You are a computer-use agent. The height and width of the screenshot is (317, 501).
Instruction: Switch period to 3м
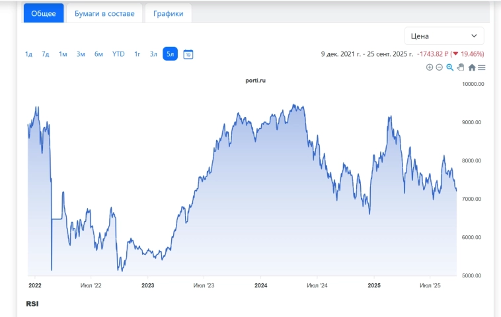pos(81,54)
